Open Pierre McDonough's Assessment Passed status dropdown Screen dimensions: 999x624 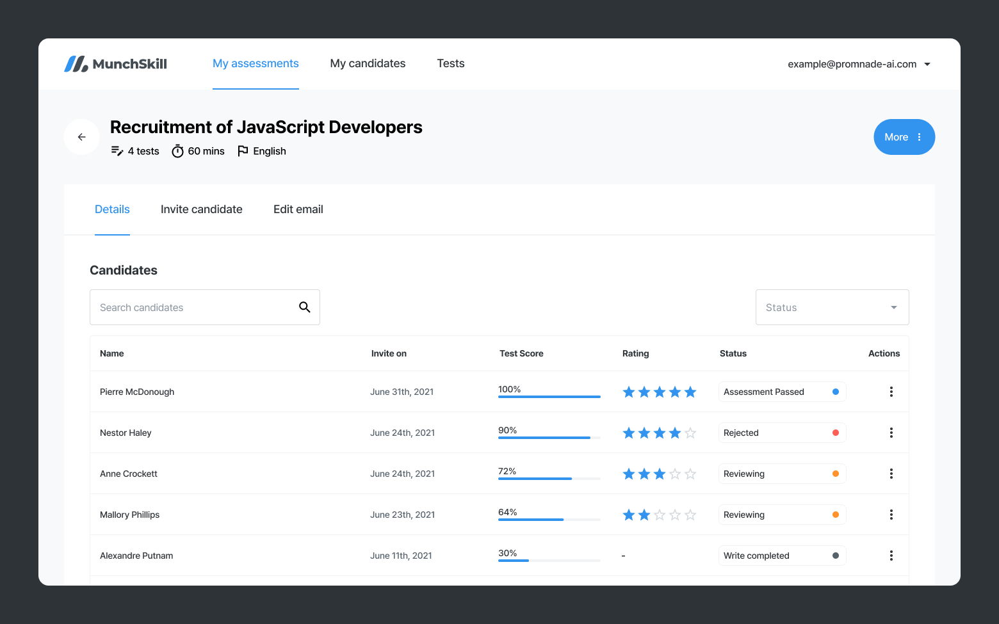pyautogui.click(x=782, y=392)
